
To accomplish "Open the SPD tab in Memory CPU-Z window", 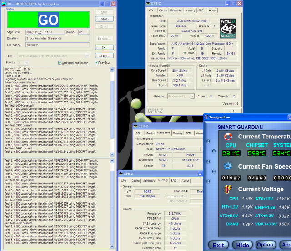I will point(173,181).
